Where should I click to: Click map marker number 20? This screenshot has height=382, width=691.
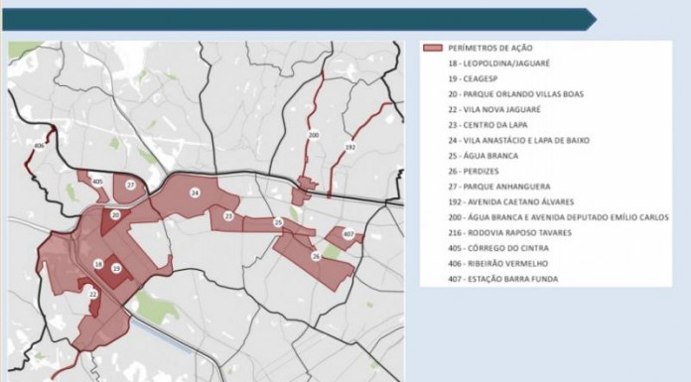[115, 215]
